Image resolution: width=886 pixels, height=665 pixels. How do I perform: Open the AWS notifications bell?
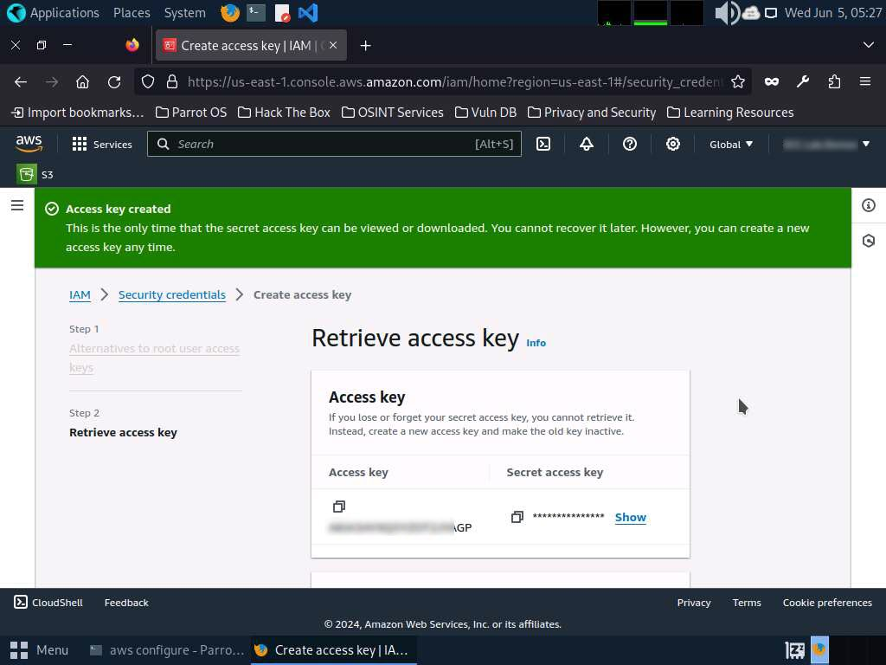click(x=587, y=144)
